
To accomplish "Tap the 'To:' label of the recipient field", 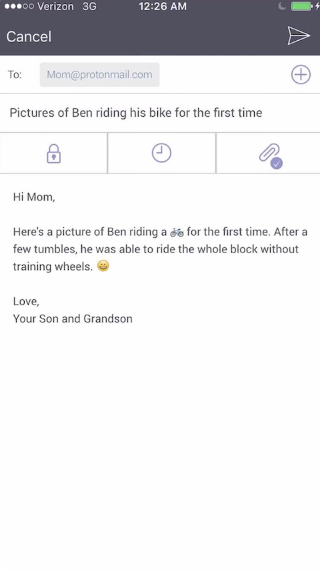I will pyautogui.click(x=15, y=75).
